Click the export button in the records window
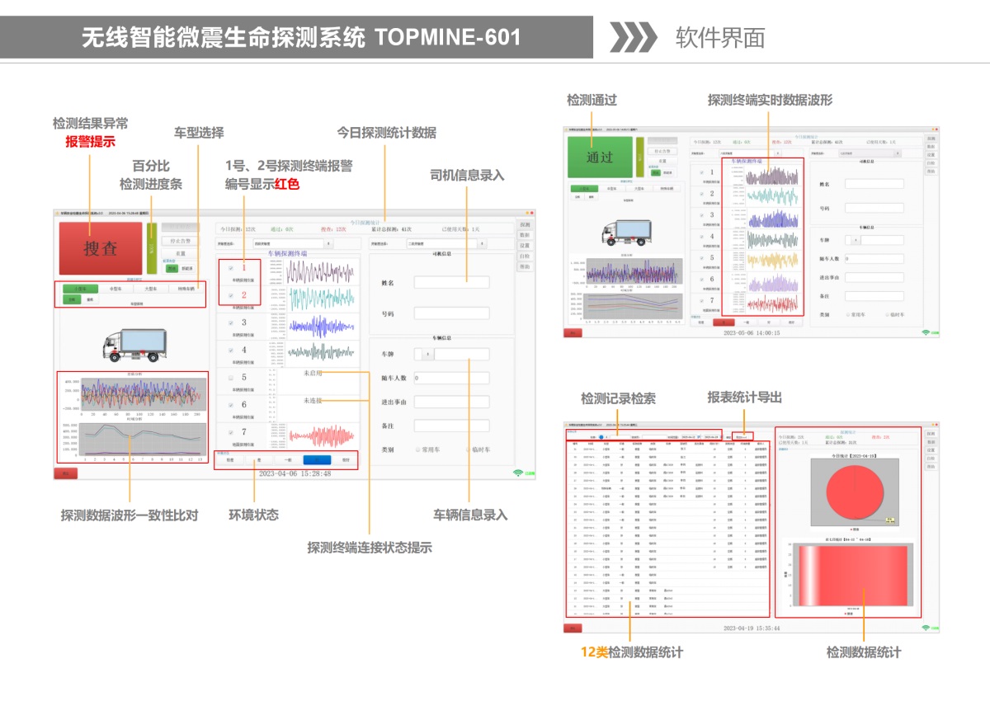This screenshot has height=706, width=990. coord(743,437)
